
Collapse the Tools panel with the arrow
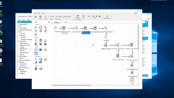(x=49, y=22)
